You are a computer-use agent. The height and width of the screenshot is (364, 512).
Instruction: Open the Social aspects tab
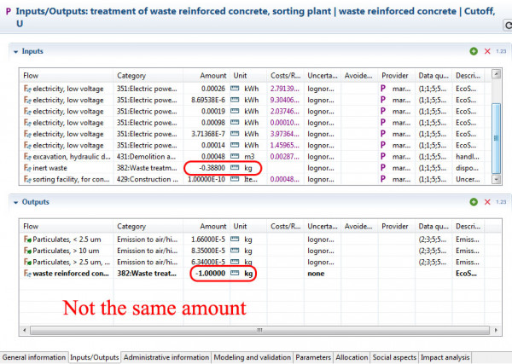394,357
